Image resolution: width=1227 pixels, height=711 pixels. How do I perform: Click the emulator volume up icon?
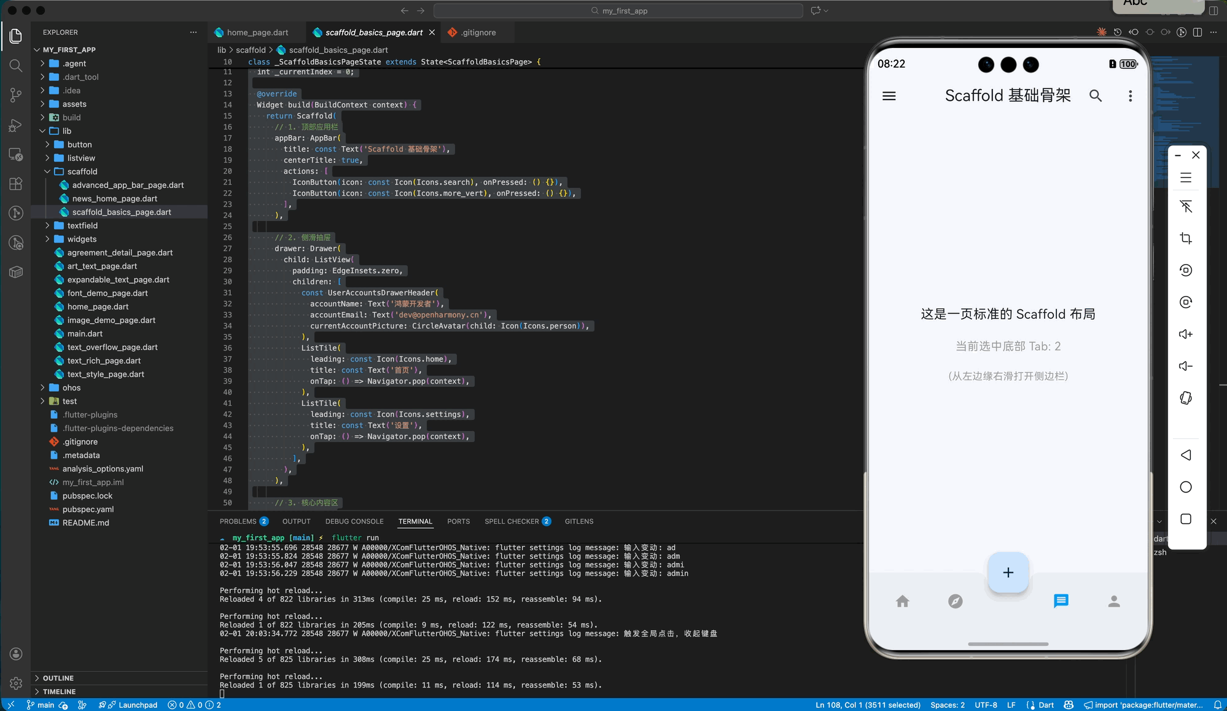[1185, 334]
